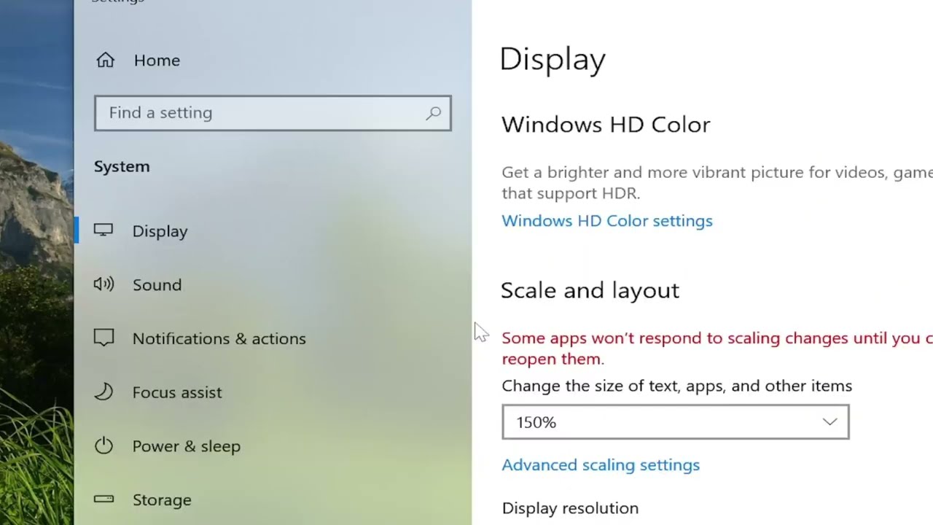Click the search magnifier icon
The image size is (933, 525).
(x=434, y=113)
